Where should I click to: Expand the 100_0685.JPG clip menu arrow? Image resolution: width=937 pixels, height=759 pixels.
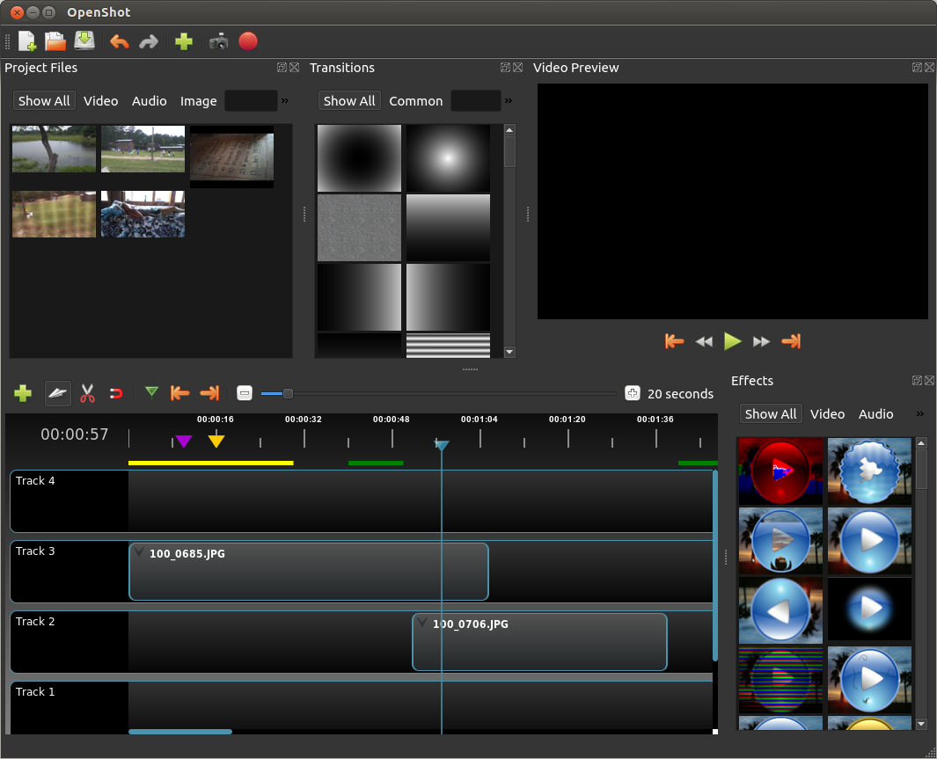[x=139, y=553]
